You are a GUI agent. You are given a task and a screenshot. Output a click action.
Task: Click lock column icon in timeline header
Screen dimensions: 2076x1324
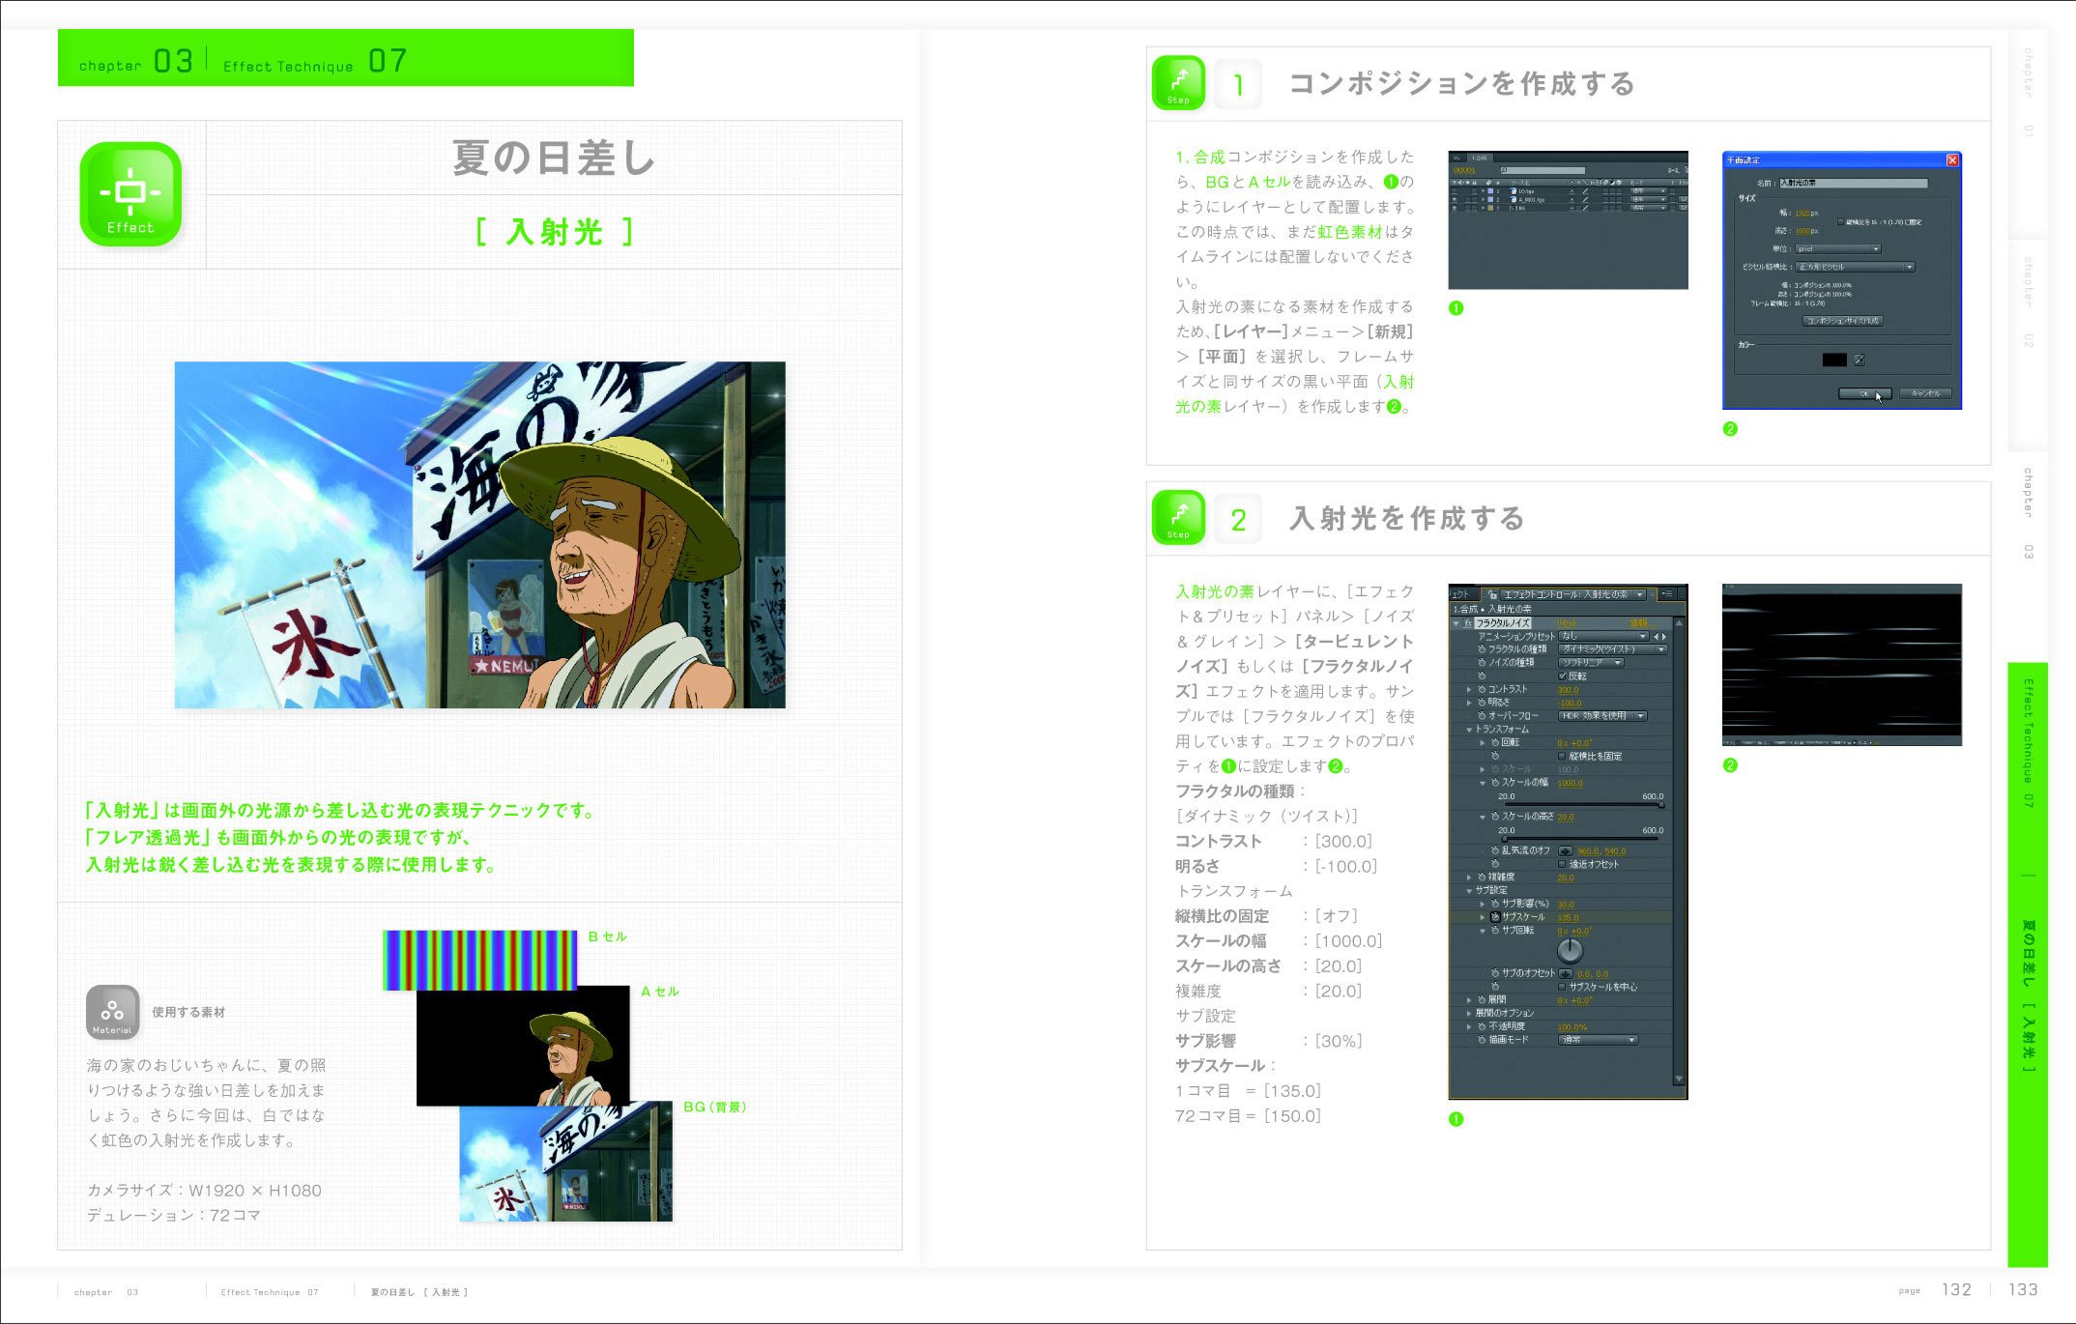coord(1475,183)
